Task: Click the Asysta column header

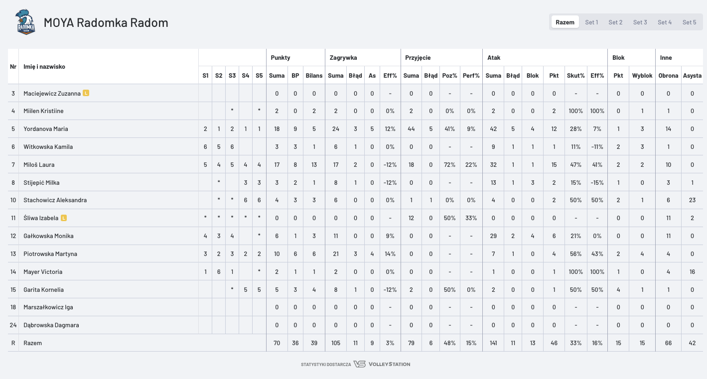Action: click(693, 76)
